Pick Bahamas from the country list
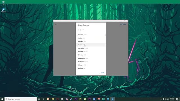 91,52
